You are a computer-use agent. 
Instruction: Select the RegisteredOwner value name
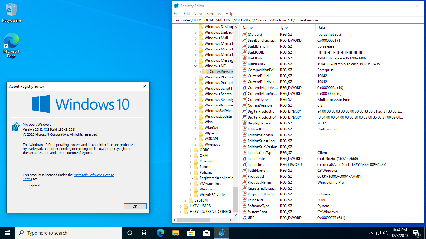click(262, 194)
